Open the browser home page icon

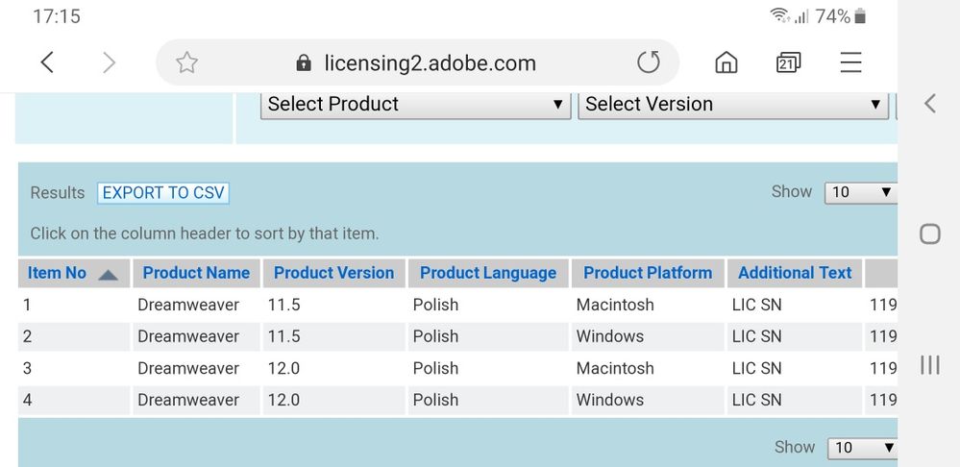click(x=726, y=62)
